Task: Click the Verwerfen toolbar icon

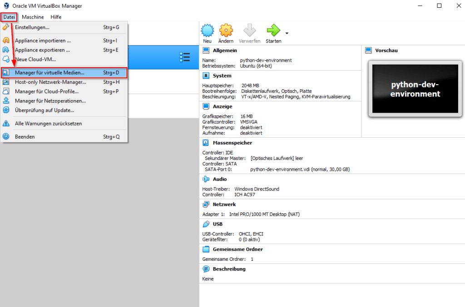Action: 249,31
